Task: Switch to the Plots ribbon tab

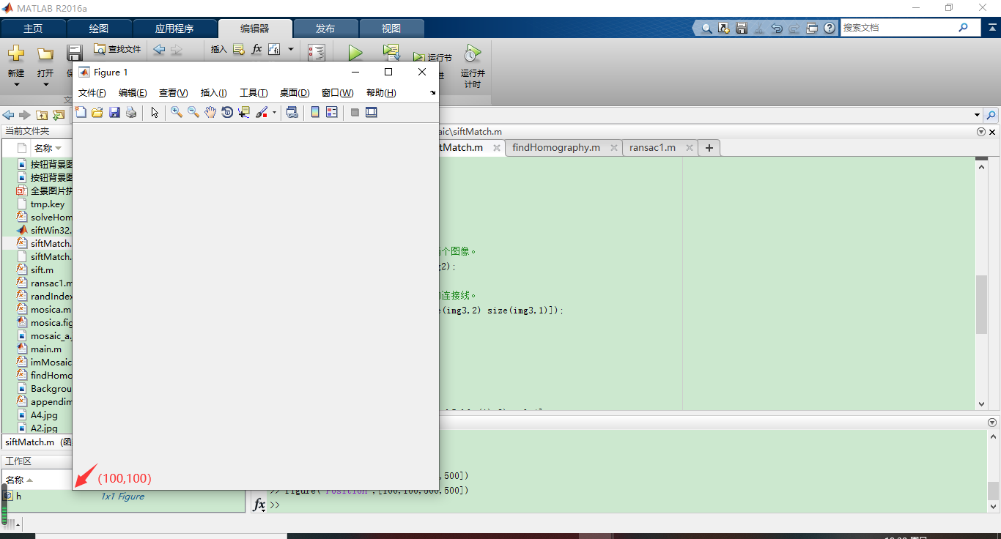Action: pyautogui.click(x=99, y=29)
